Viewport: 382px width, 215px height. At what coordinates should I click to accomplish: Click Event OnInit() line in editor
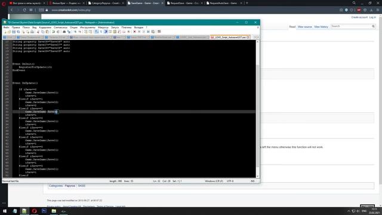click(23, 64)
